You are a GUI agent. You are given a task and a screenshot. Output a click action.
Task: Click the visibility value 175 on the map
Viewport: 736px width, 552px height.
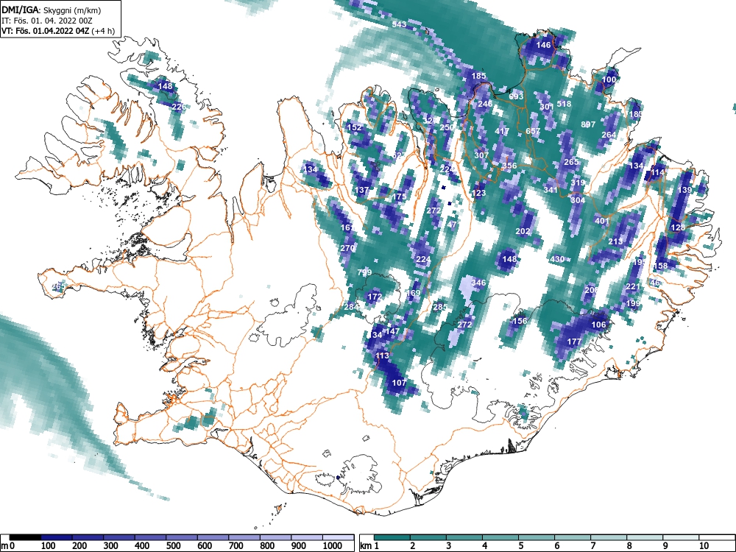399,197
